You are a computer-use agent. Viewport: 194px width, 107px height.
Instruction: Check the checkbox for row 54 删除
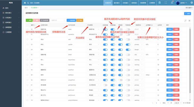point(27,50)
